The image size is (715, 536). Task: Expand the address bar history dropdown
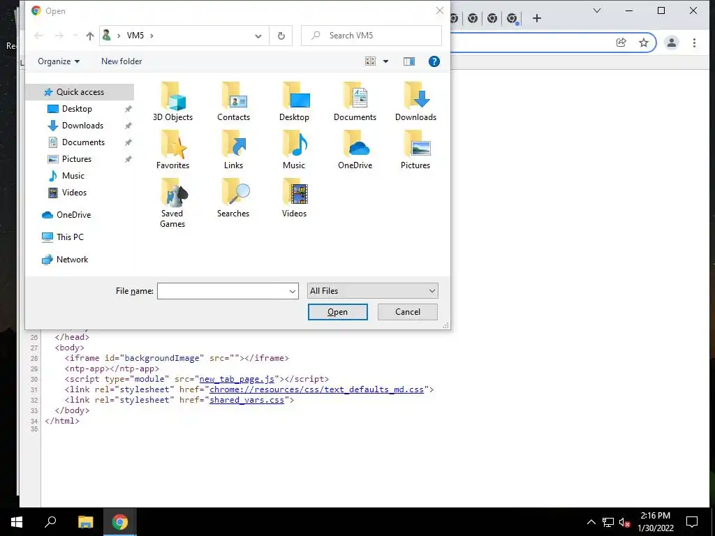coord(258,36)
